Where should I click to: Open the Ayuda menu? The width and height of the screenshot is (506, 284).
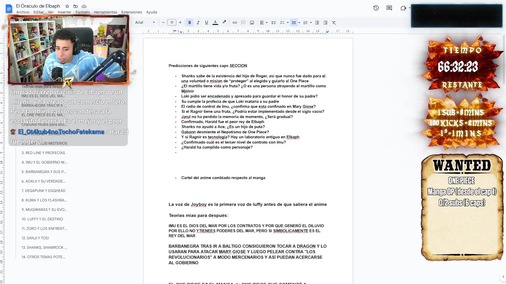pyautogui.click(x=151, y=12)
